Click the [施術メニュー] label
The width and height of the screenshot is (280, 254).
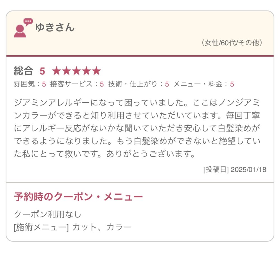[x=41, y=227]
